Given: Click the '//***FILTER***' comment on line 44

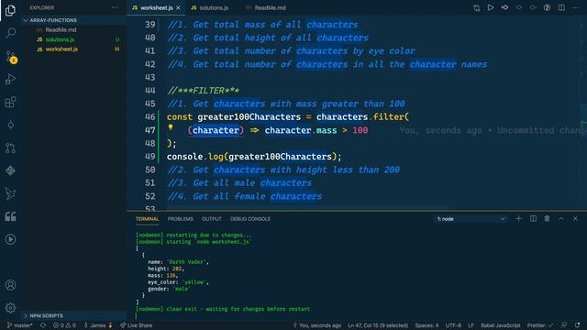Looking at the screenshot, I should click(204, 91).
